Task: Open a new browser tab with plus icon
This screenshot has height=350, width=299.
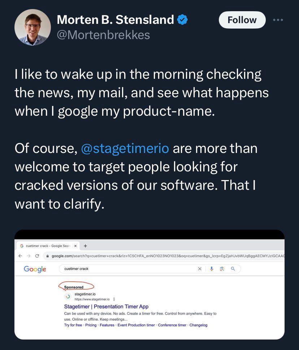Action: pyautogui.click(x=85, y=246)
